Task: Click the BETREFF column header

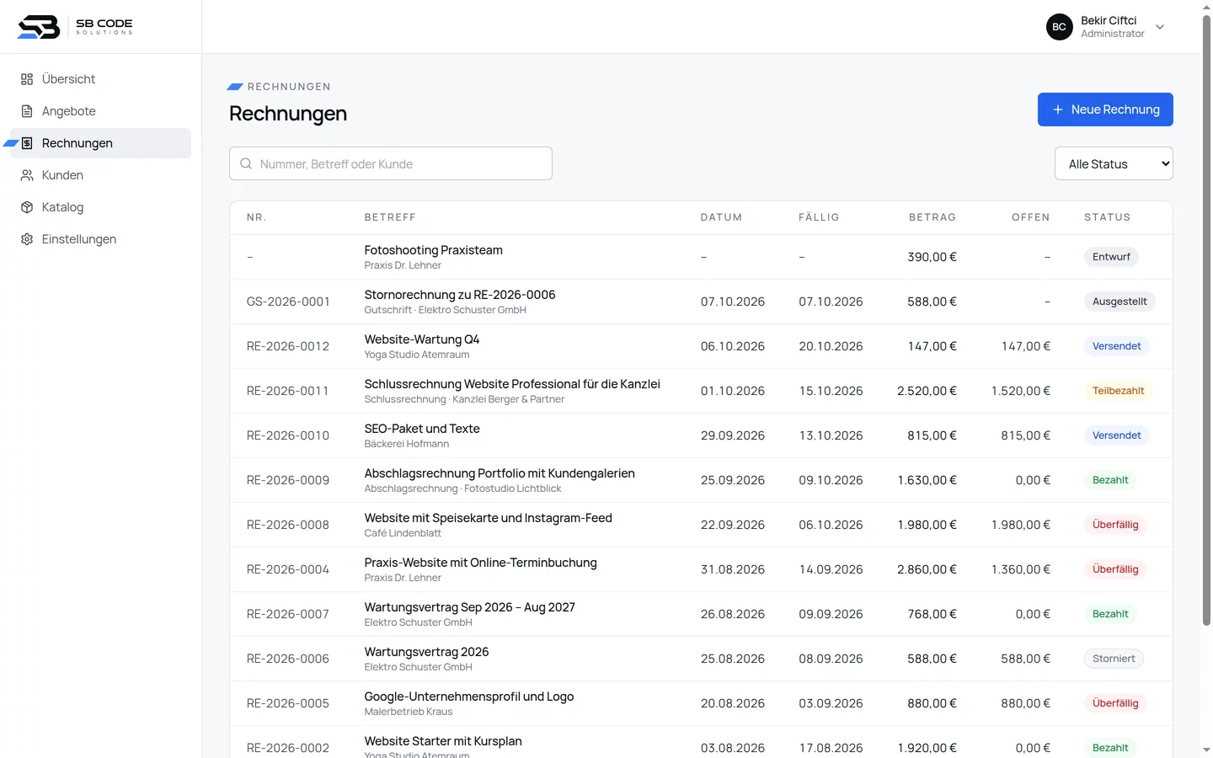Action: coord(390,217)
